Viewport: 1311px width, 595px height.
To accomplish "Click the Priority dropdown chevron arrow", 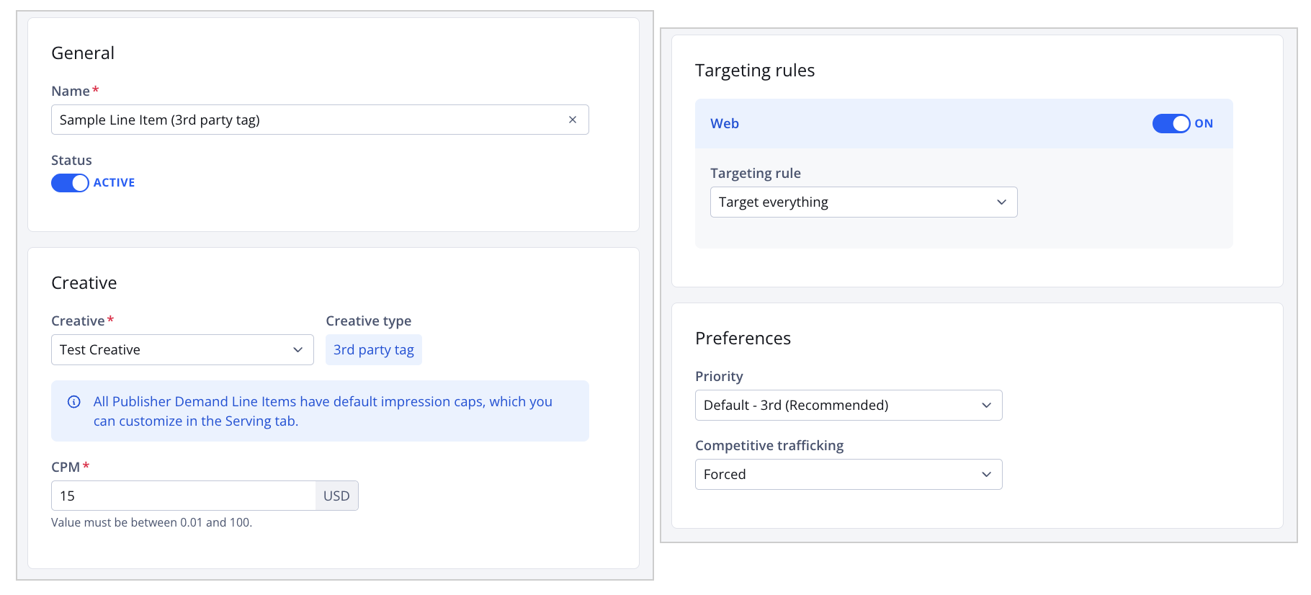I will pyautogui.click(x=986, y=406).
